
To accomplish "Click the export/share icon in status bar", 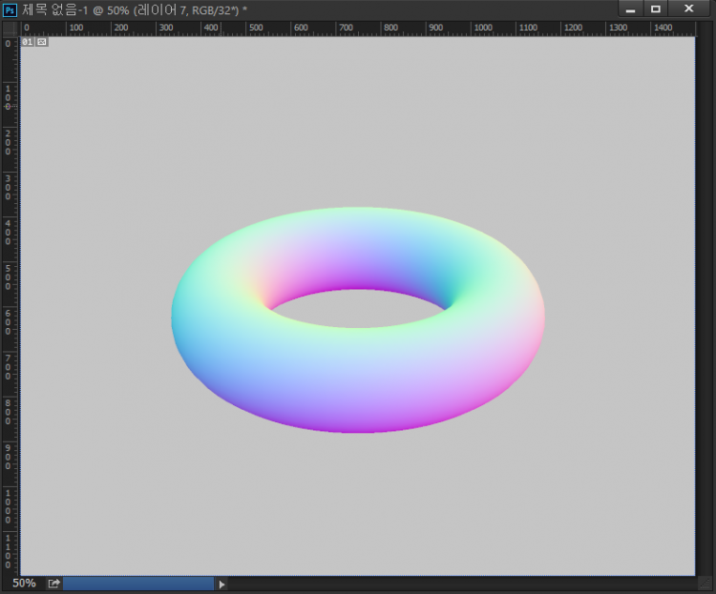I will (53, 584).
